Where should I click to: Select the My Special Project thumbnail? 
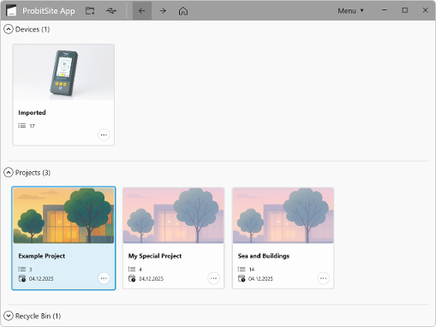click(173, 216)
